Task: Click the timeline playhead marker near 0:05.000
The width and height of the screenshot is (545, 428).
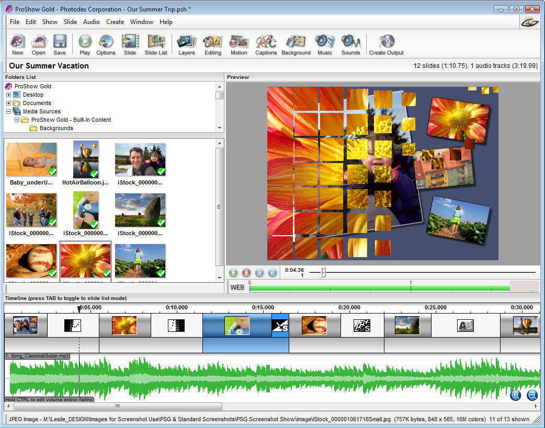Action: (x=80, y=308)
